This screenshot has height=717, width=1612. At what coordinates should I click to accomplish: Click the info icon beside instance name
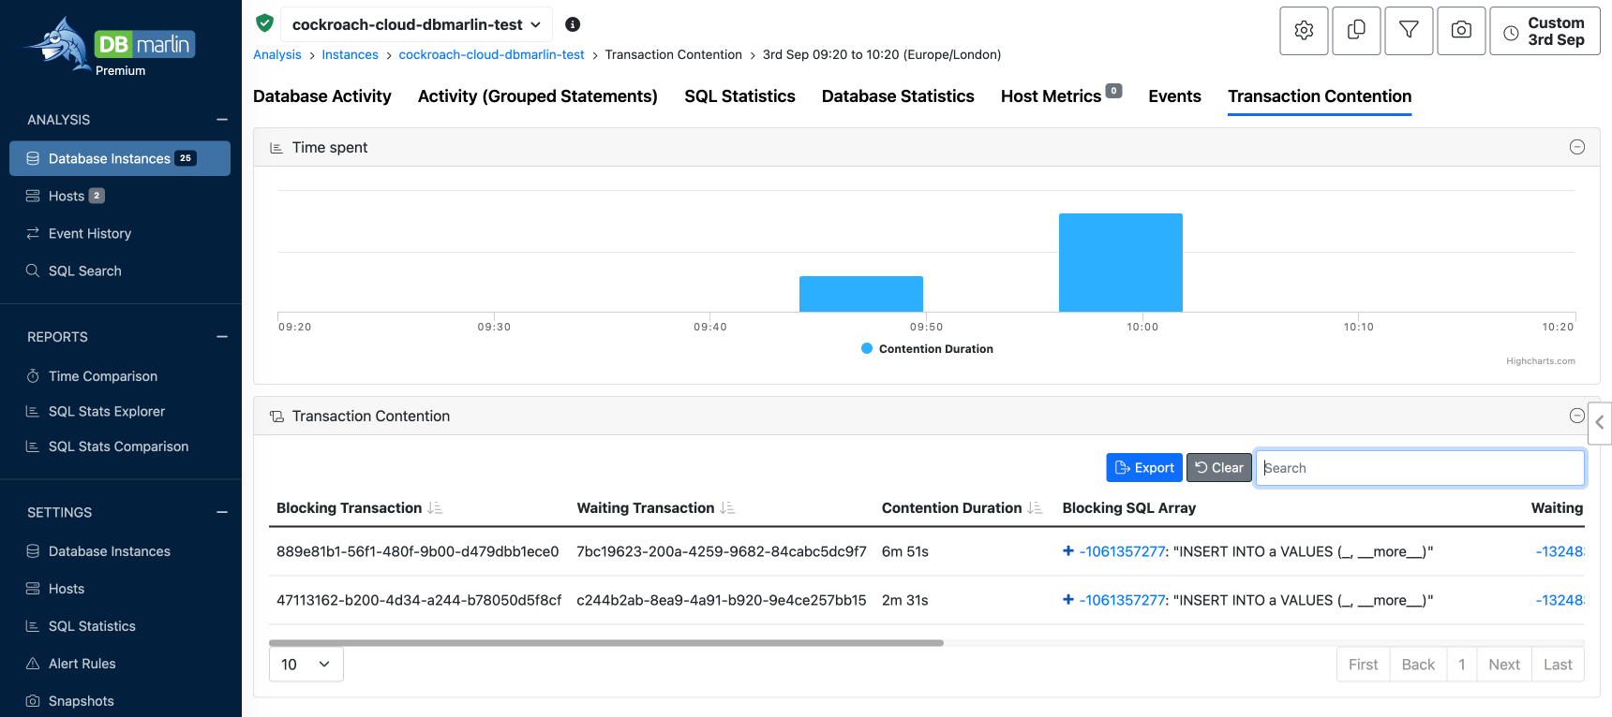click(x=573, y=24)
